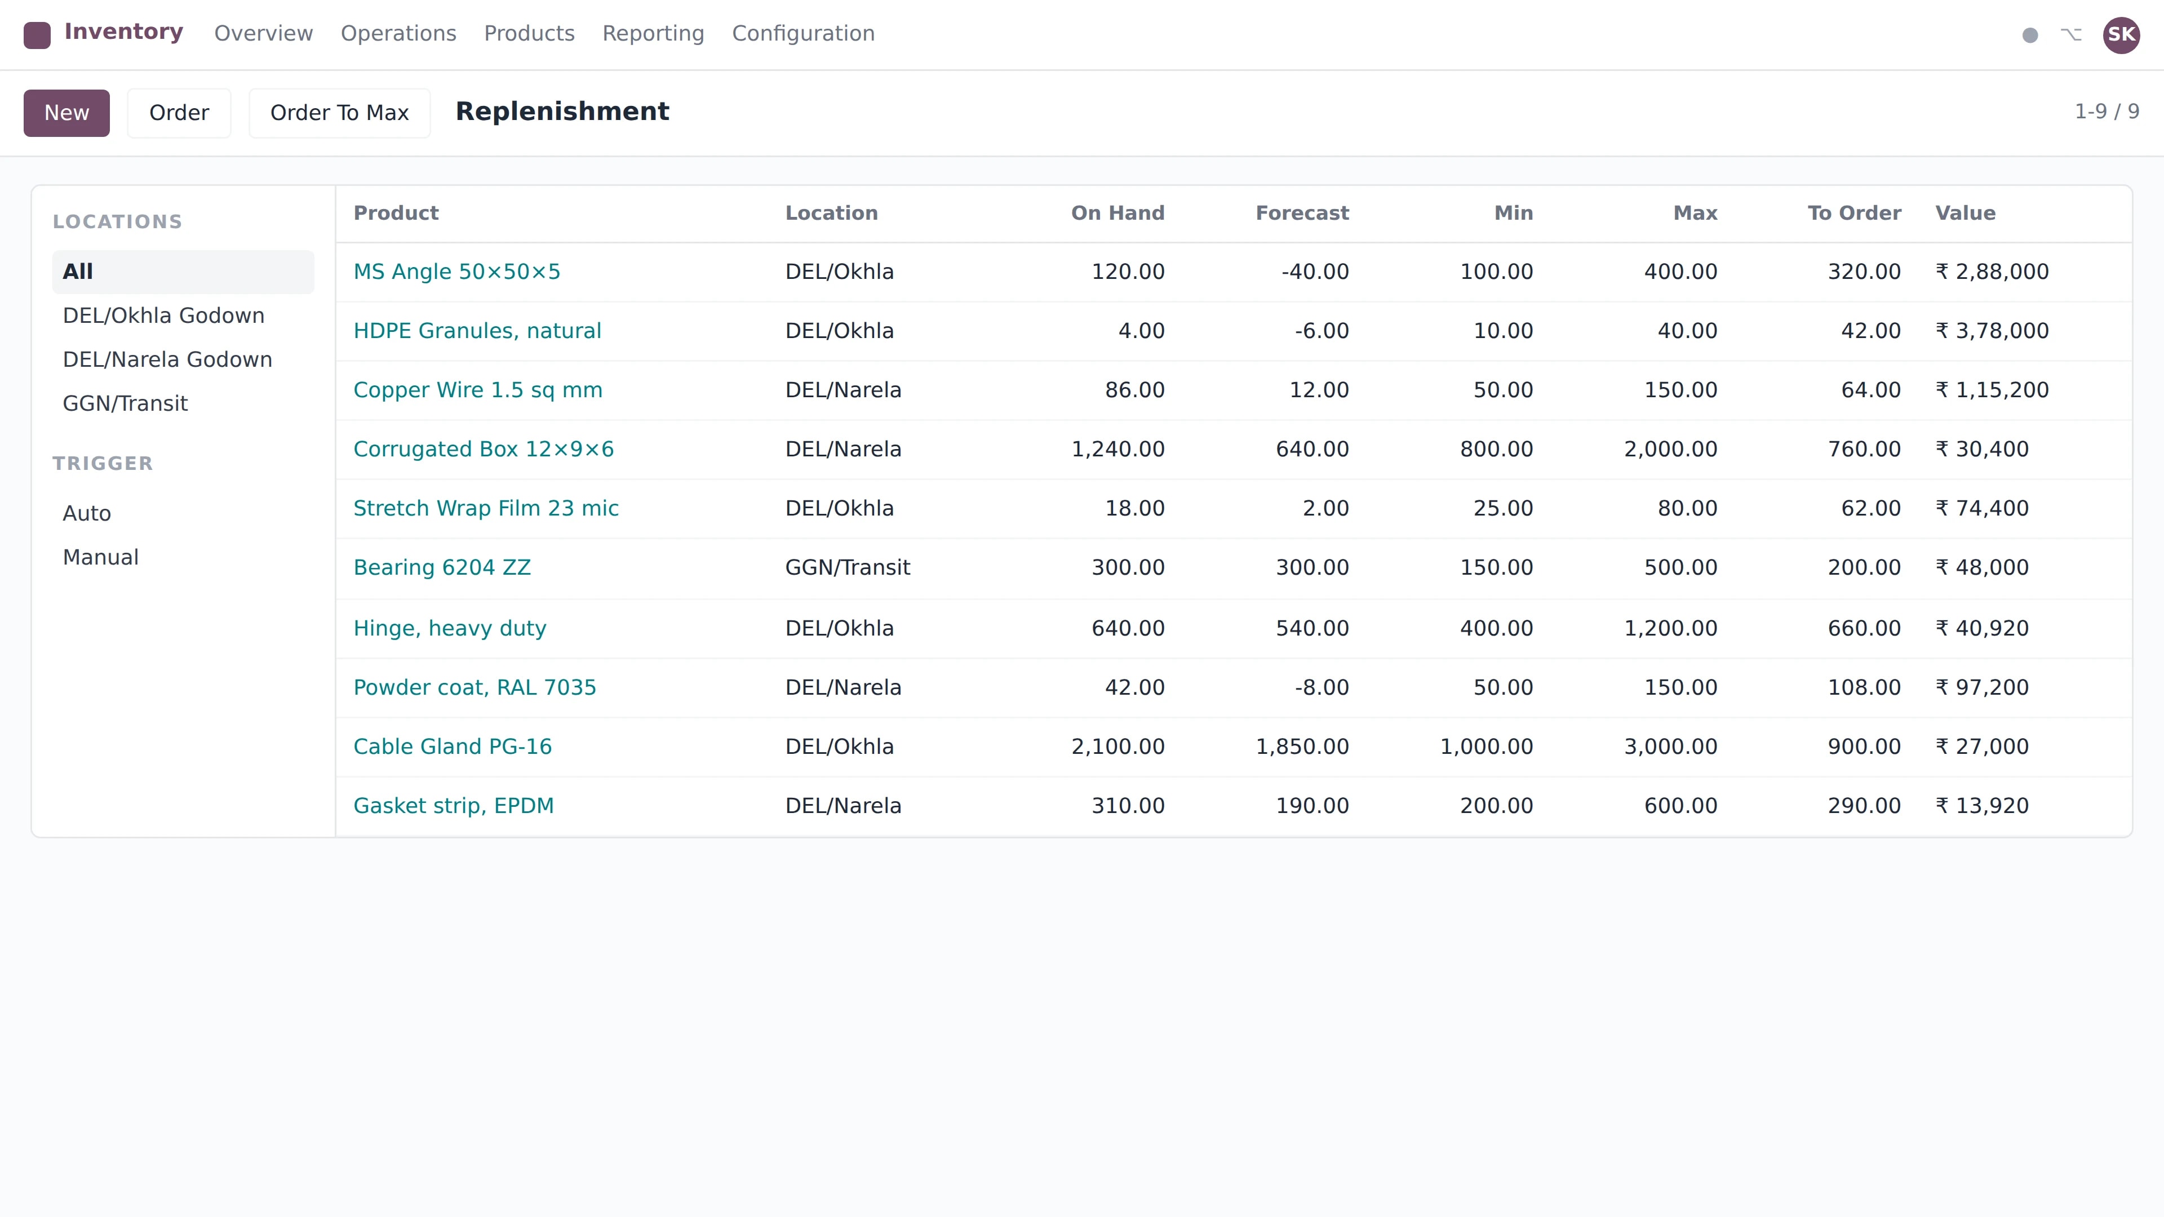Filter by Auto trigger
Viewport: 2164px width, 1217px height.
(x=183, y=513)
